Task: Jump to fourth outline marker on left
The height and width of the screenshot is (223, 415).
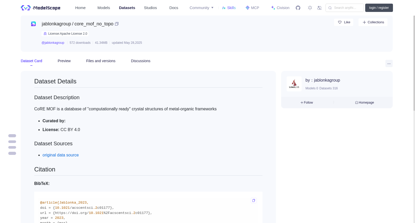Action: tap(12, 153)
